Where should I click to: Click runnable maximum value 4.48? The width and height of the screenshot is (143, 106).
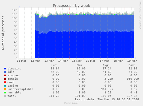click(x=134, y=93)
